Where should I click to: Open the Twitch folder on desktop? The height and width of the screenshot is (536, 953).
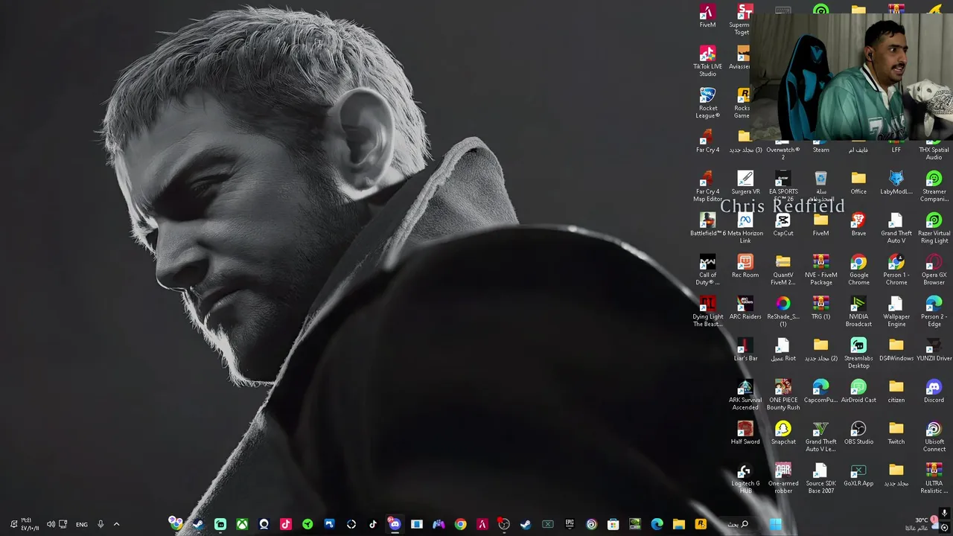coord(896,433)
